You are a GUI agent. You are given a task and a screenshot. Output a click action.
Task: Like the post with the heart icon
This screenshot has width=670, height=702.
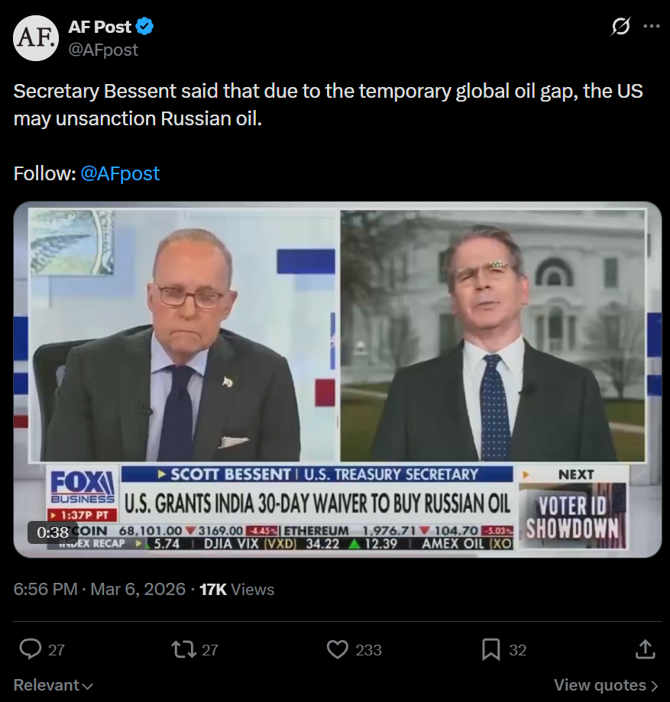(337, 649)
